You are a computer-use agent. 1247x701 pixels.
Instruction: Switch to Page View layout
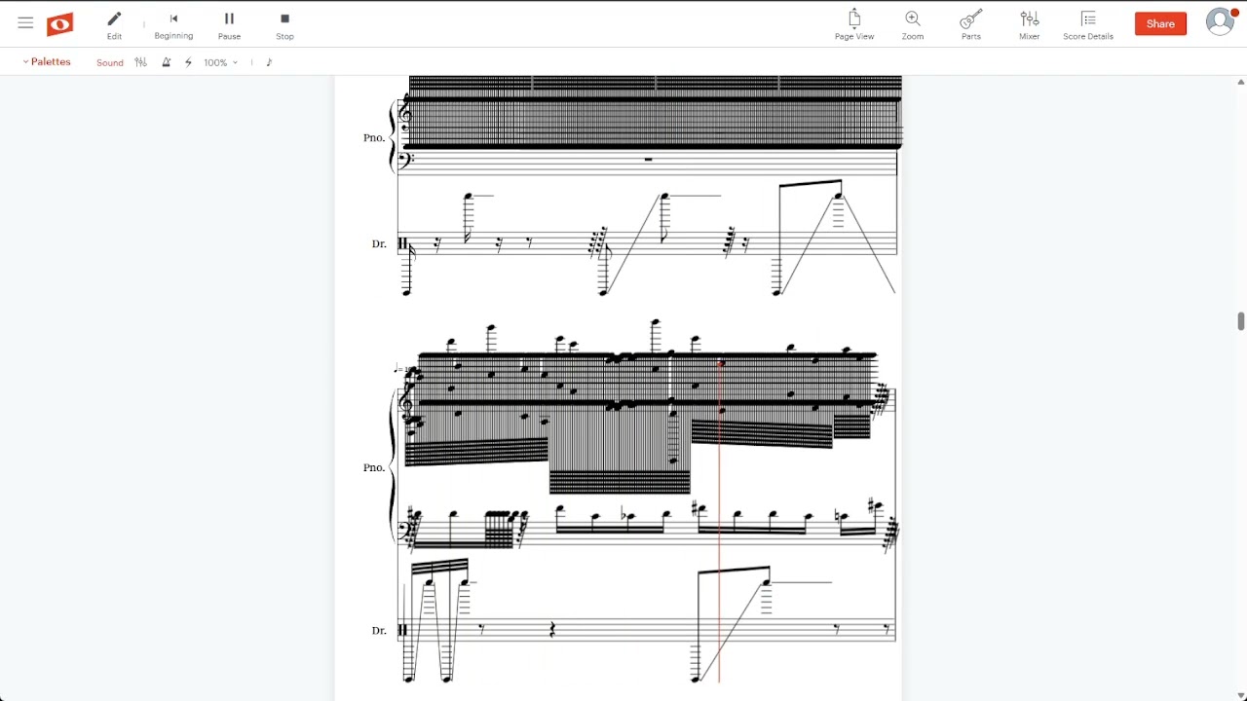pyautogui.click(x=854, y=25)
